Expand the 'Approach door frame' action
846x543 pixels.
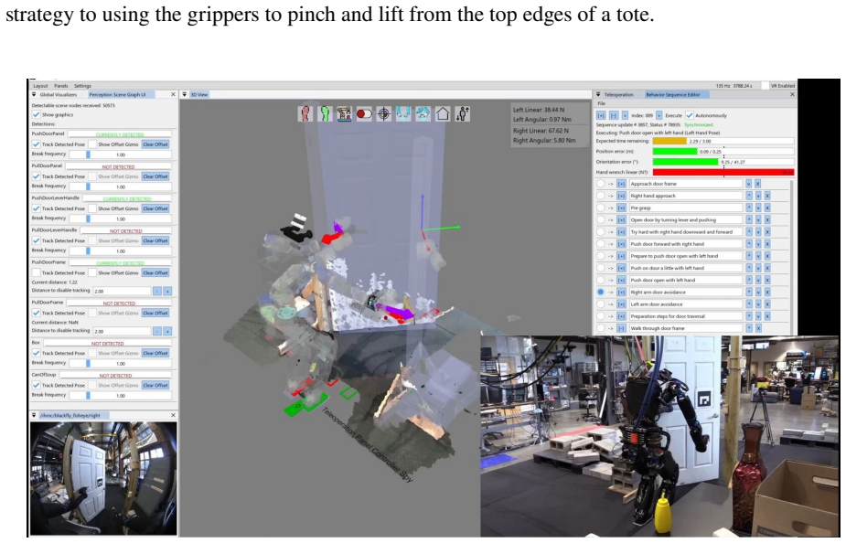pyautogui.click(x=622, y=184)
